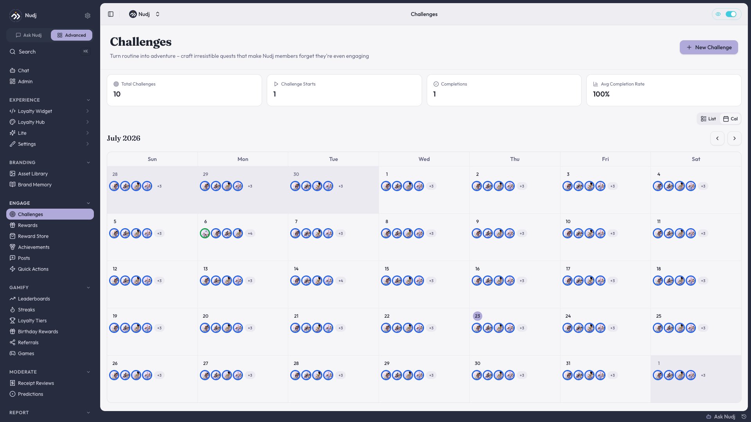Viewport: 751px width, 422px height.
Task: Switch to Advanced mode
Action: [x=72, y=35]
